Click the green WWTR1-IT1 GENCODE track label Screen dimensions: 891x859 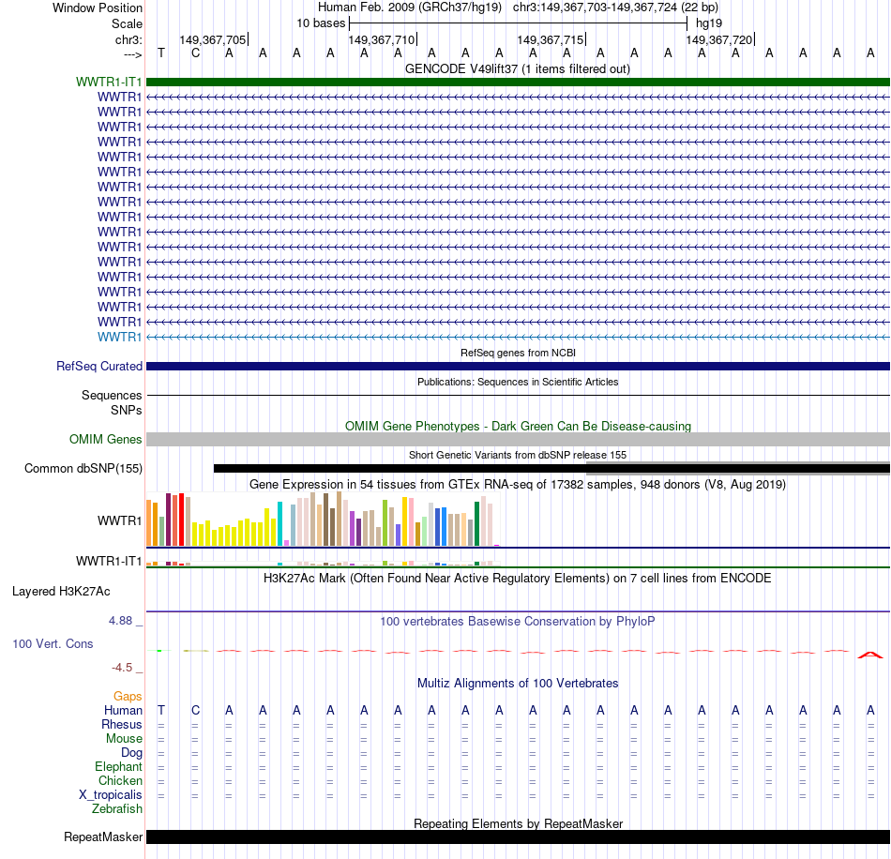(109, 82)
